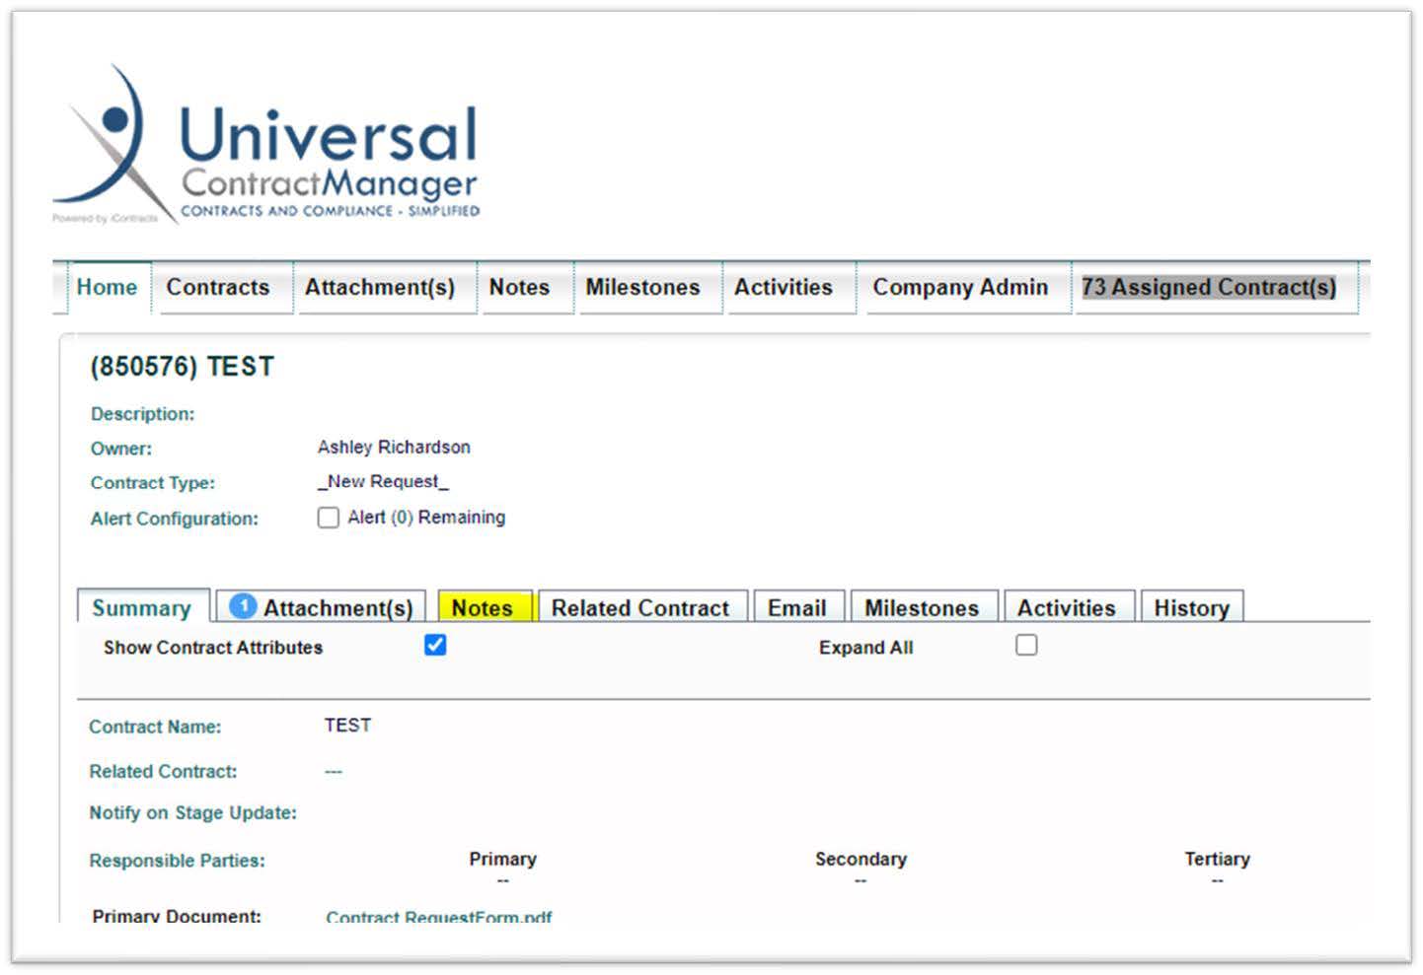
Task: Check the Expand All box
Action: coord(1026,645)
